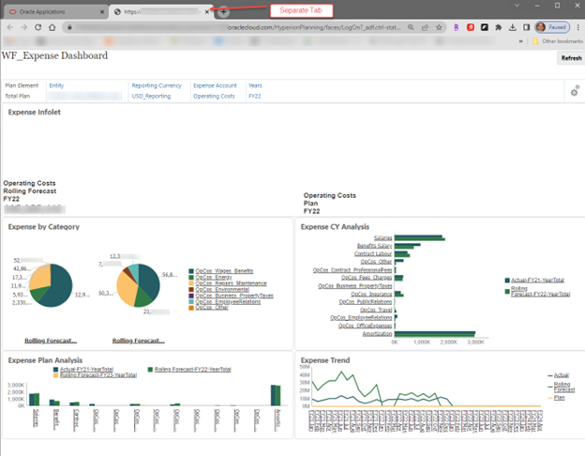The image size is (585, 456).
Task: Click Actual-FY21-YearTotal legend in CY Analysis
Action: click(x=537, y=281)
